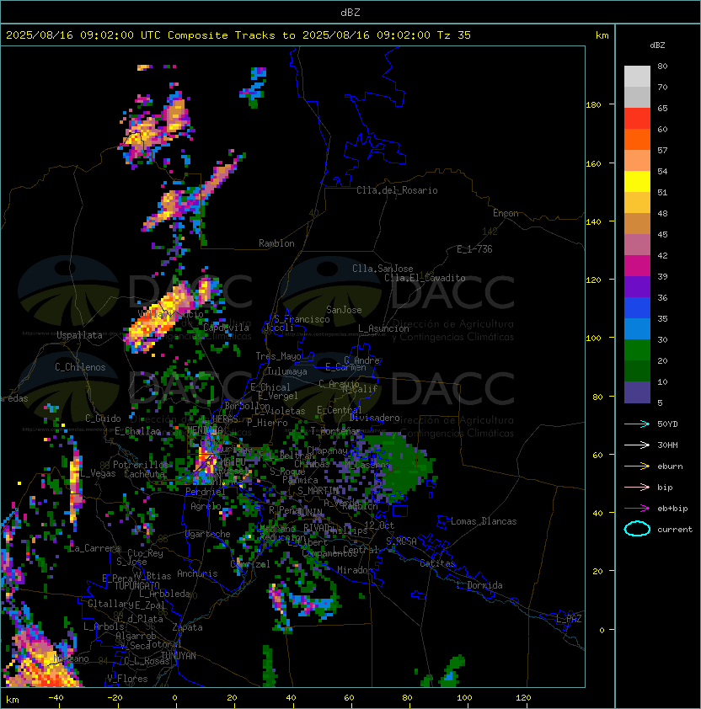Choose the green 20–30 dBZ swatch
This screenshot has width=701, height=709.
(637, 350)
